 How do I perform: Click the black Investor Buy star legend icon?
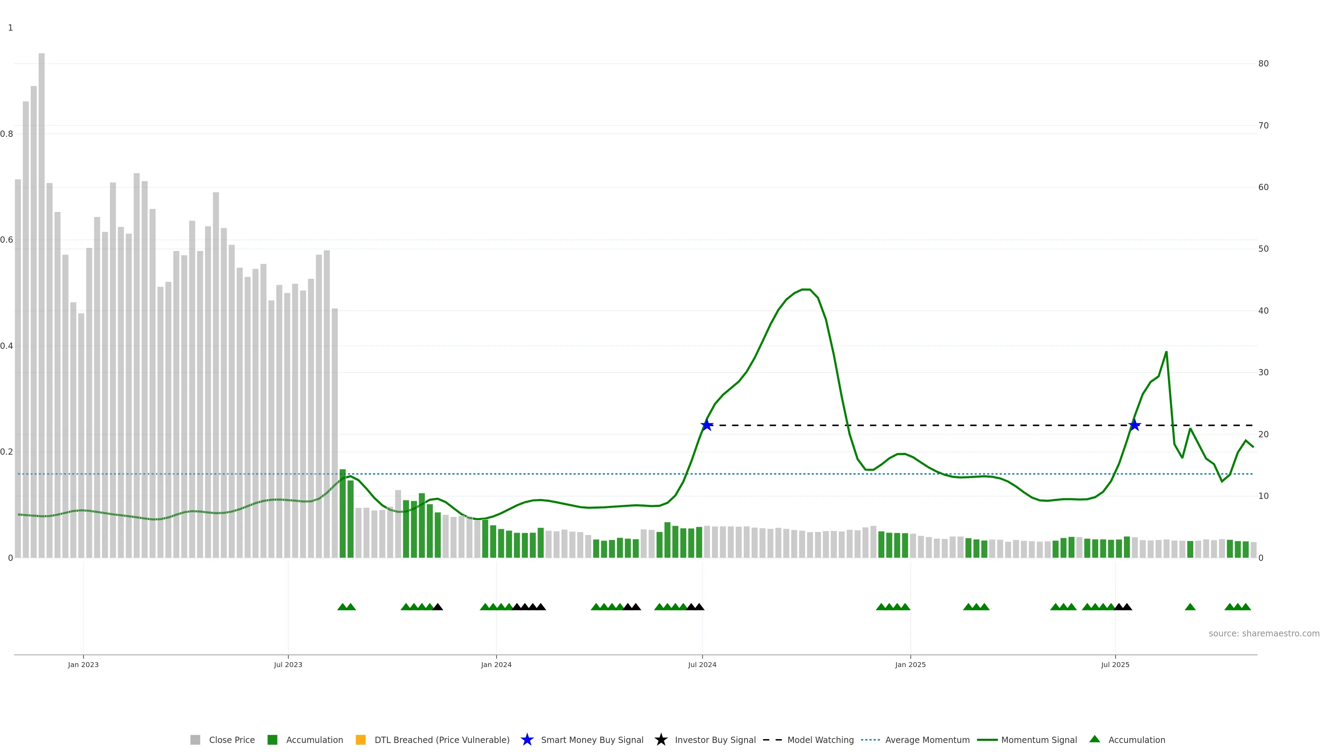tap(661, 739)
